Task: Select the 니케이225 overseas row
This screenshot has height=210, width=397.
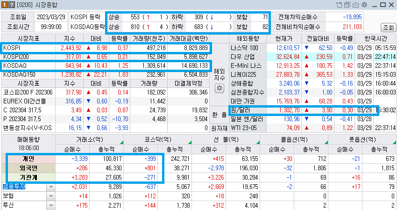Action: (313, 74)
